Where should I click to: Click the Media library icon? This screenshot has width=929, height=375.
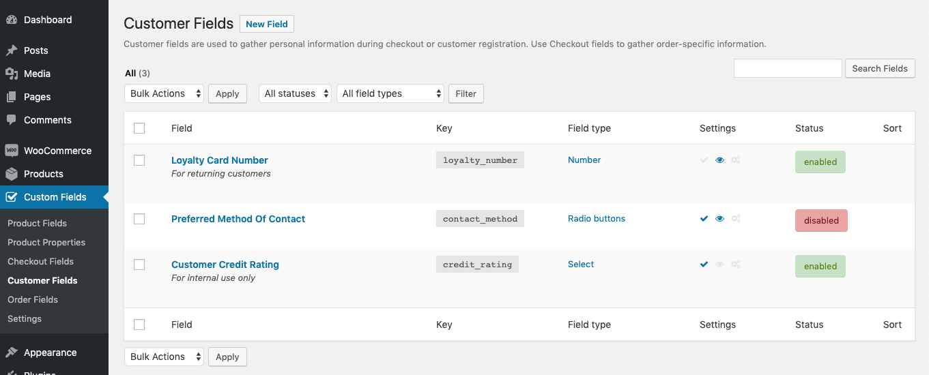click(12, 74)
